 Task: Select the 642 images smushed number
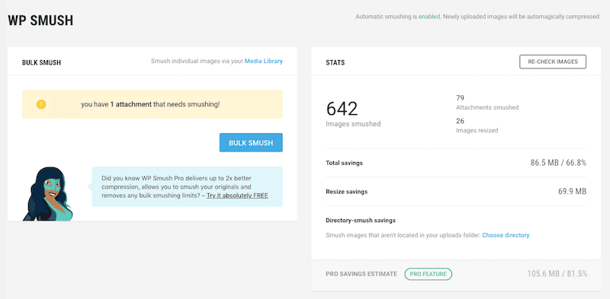click(342, 109)
